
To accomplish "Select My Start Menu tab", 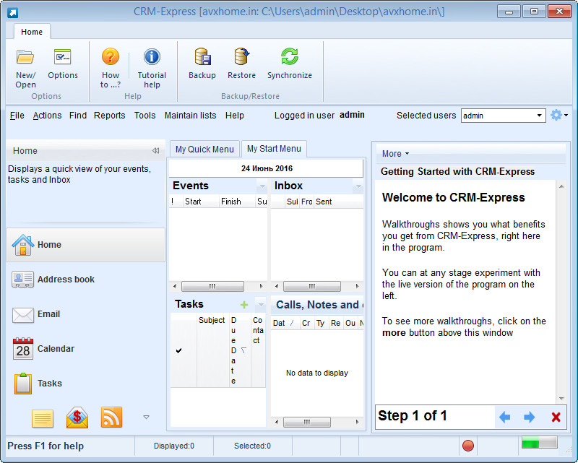I will point(274,149).
